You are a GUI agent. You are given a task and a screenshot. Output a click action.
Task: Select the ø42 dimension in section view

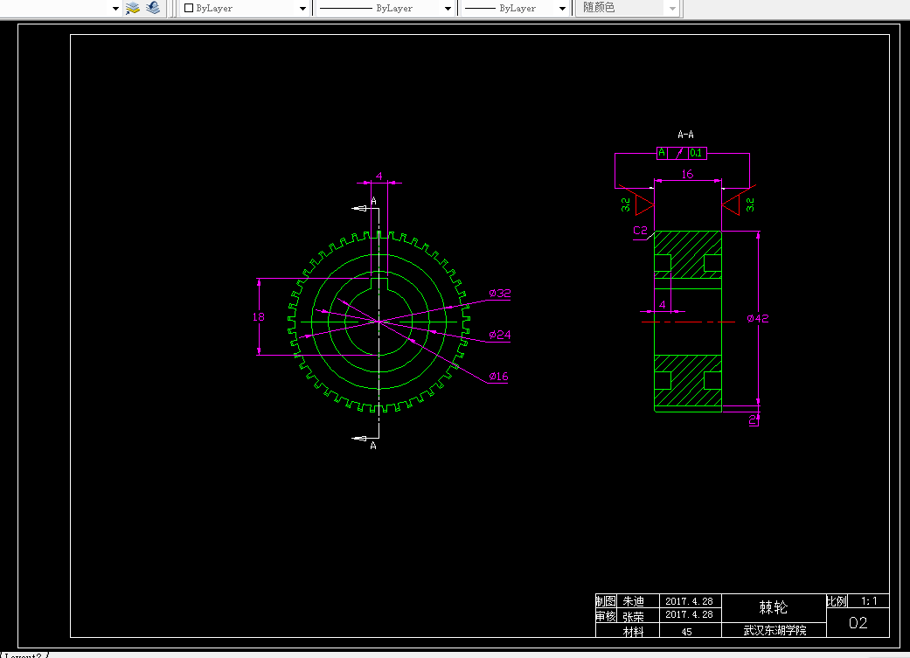757,318
